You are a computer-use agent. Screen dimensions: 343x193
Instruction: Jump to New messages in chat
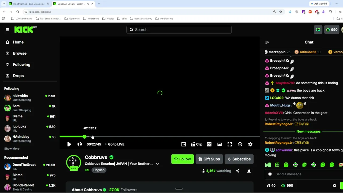(x=308, y=131)
